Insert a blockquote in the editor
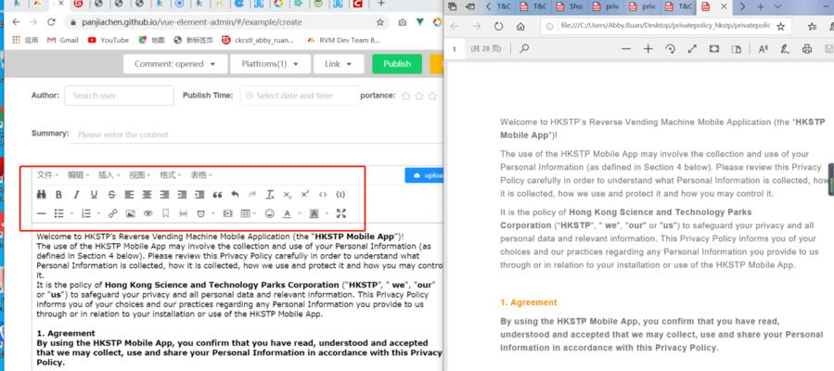The height and width of the screenshot is (371, 834). click(217, 195)
